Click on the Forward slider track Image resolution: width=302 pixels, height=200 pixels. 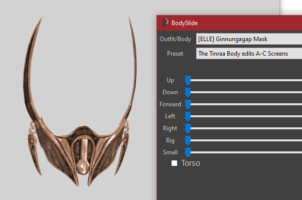click(x=246, y=104)
